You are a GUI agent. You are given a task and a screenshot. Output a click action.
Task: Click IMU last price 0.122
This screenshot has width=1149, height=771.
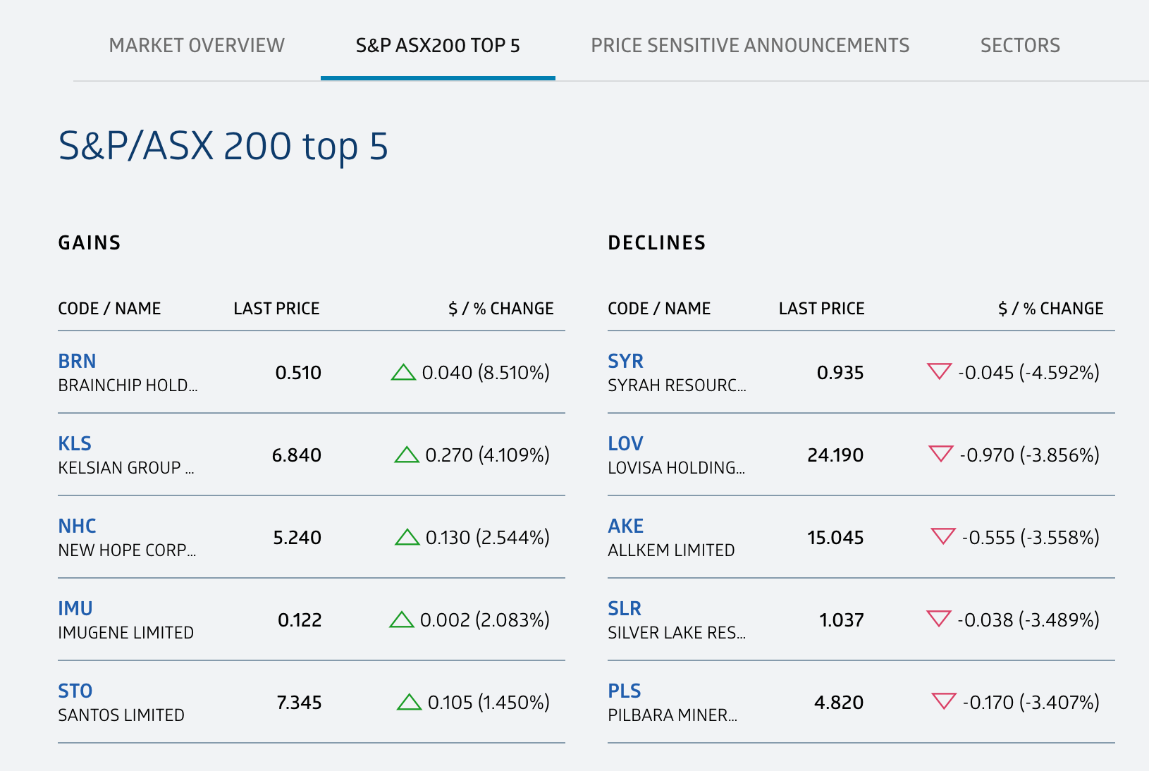(300, 620)
